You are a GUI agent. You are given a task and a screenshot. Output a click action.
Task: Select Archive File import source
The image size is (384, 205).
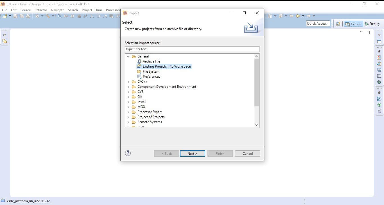click(x=151, y=61)
